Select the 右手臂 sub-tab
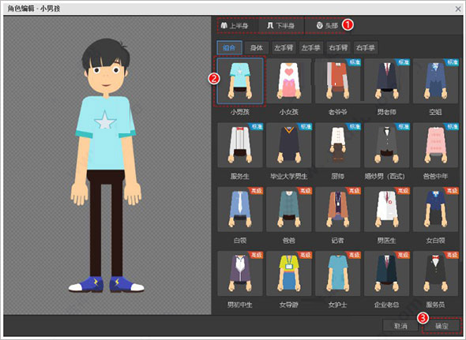Screen dimensions: 466x340 point(338,47)
